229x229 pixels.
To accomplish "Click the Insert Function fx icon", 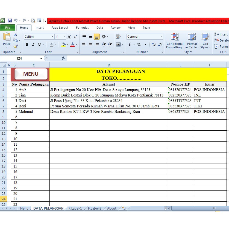I will 63,58.
